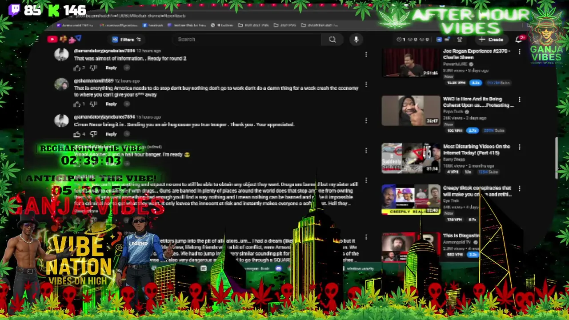Open avatar of "Ready for round 2" commenter
569x320 pixels.
coord(61,55)
